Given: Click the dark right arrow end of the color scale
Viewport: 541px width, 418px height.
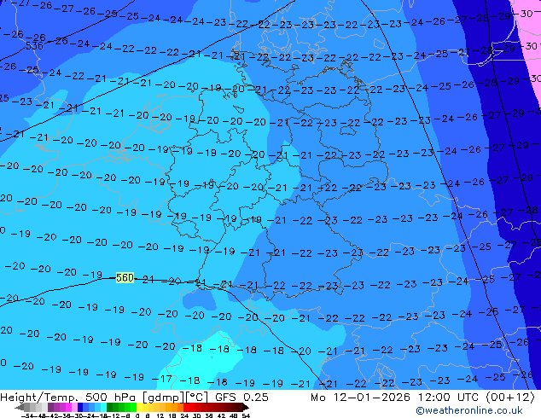Looking at the screenshot, I should 246,408.
